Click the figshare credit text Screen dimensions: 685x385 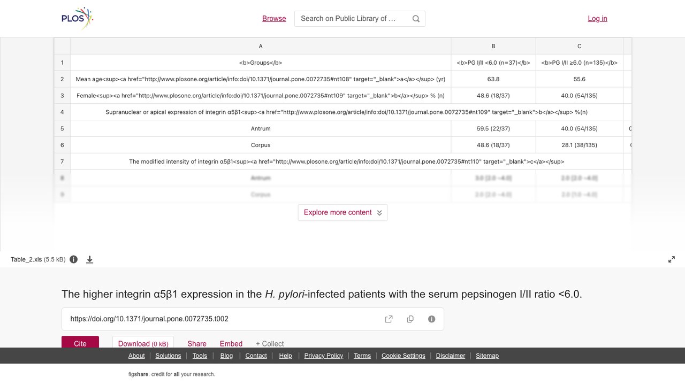[x=172, y=374]
